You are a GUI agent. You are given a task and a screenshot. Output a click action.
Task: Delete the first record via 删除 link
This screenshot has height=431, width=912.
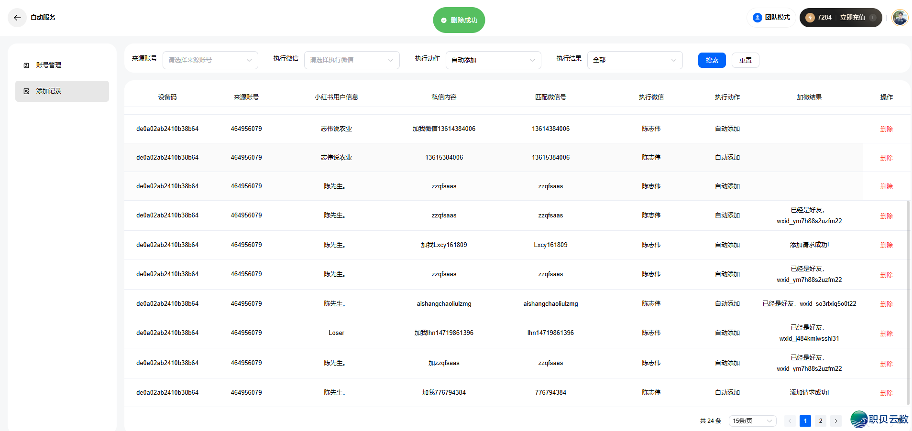tap(886, 129)
